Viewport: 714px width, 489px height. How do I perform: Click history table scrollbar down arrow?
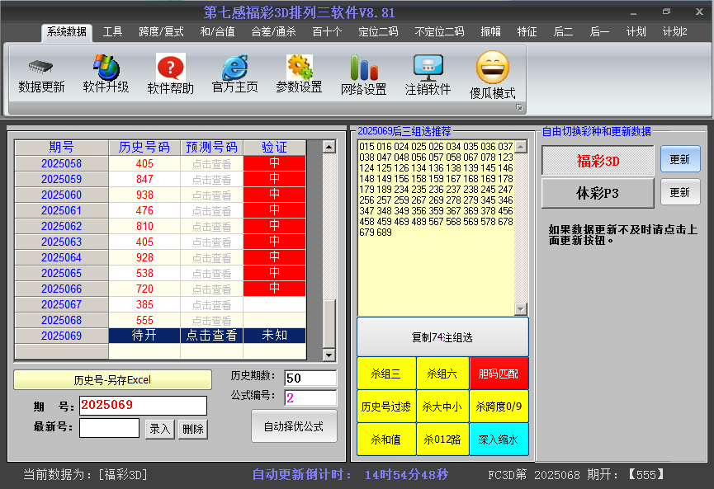click(x=329, y=355)
